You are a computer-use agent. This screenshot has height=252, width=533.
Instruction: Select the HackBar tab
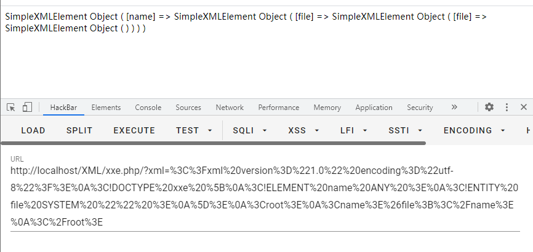pyautogui.click(x=63, y=108)
